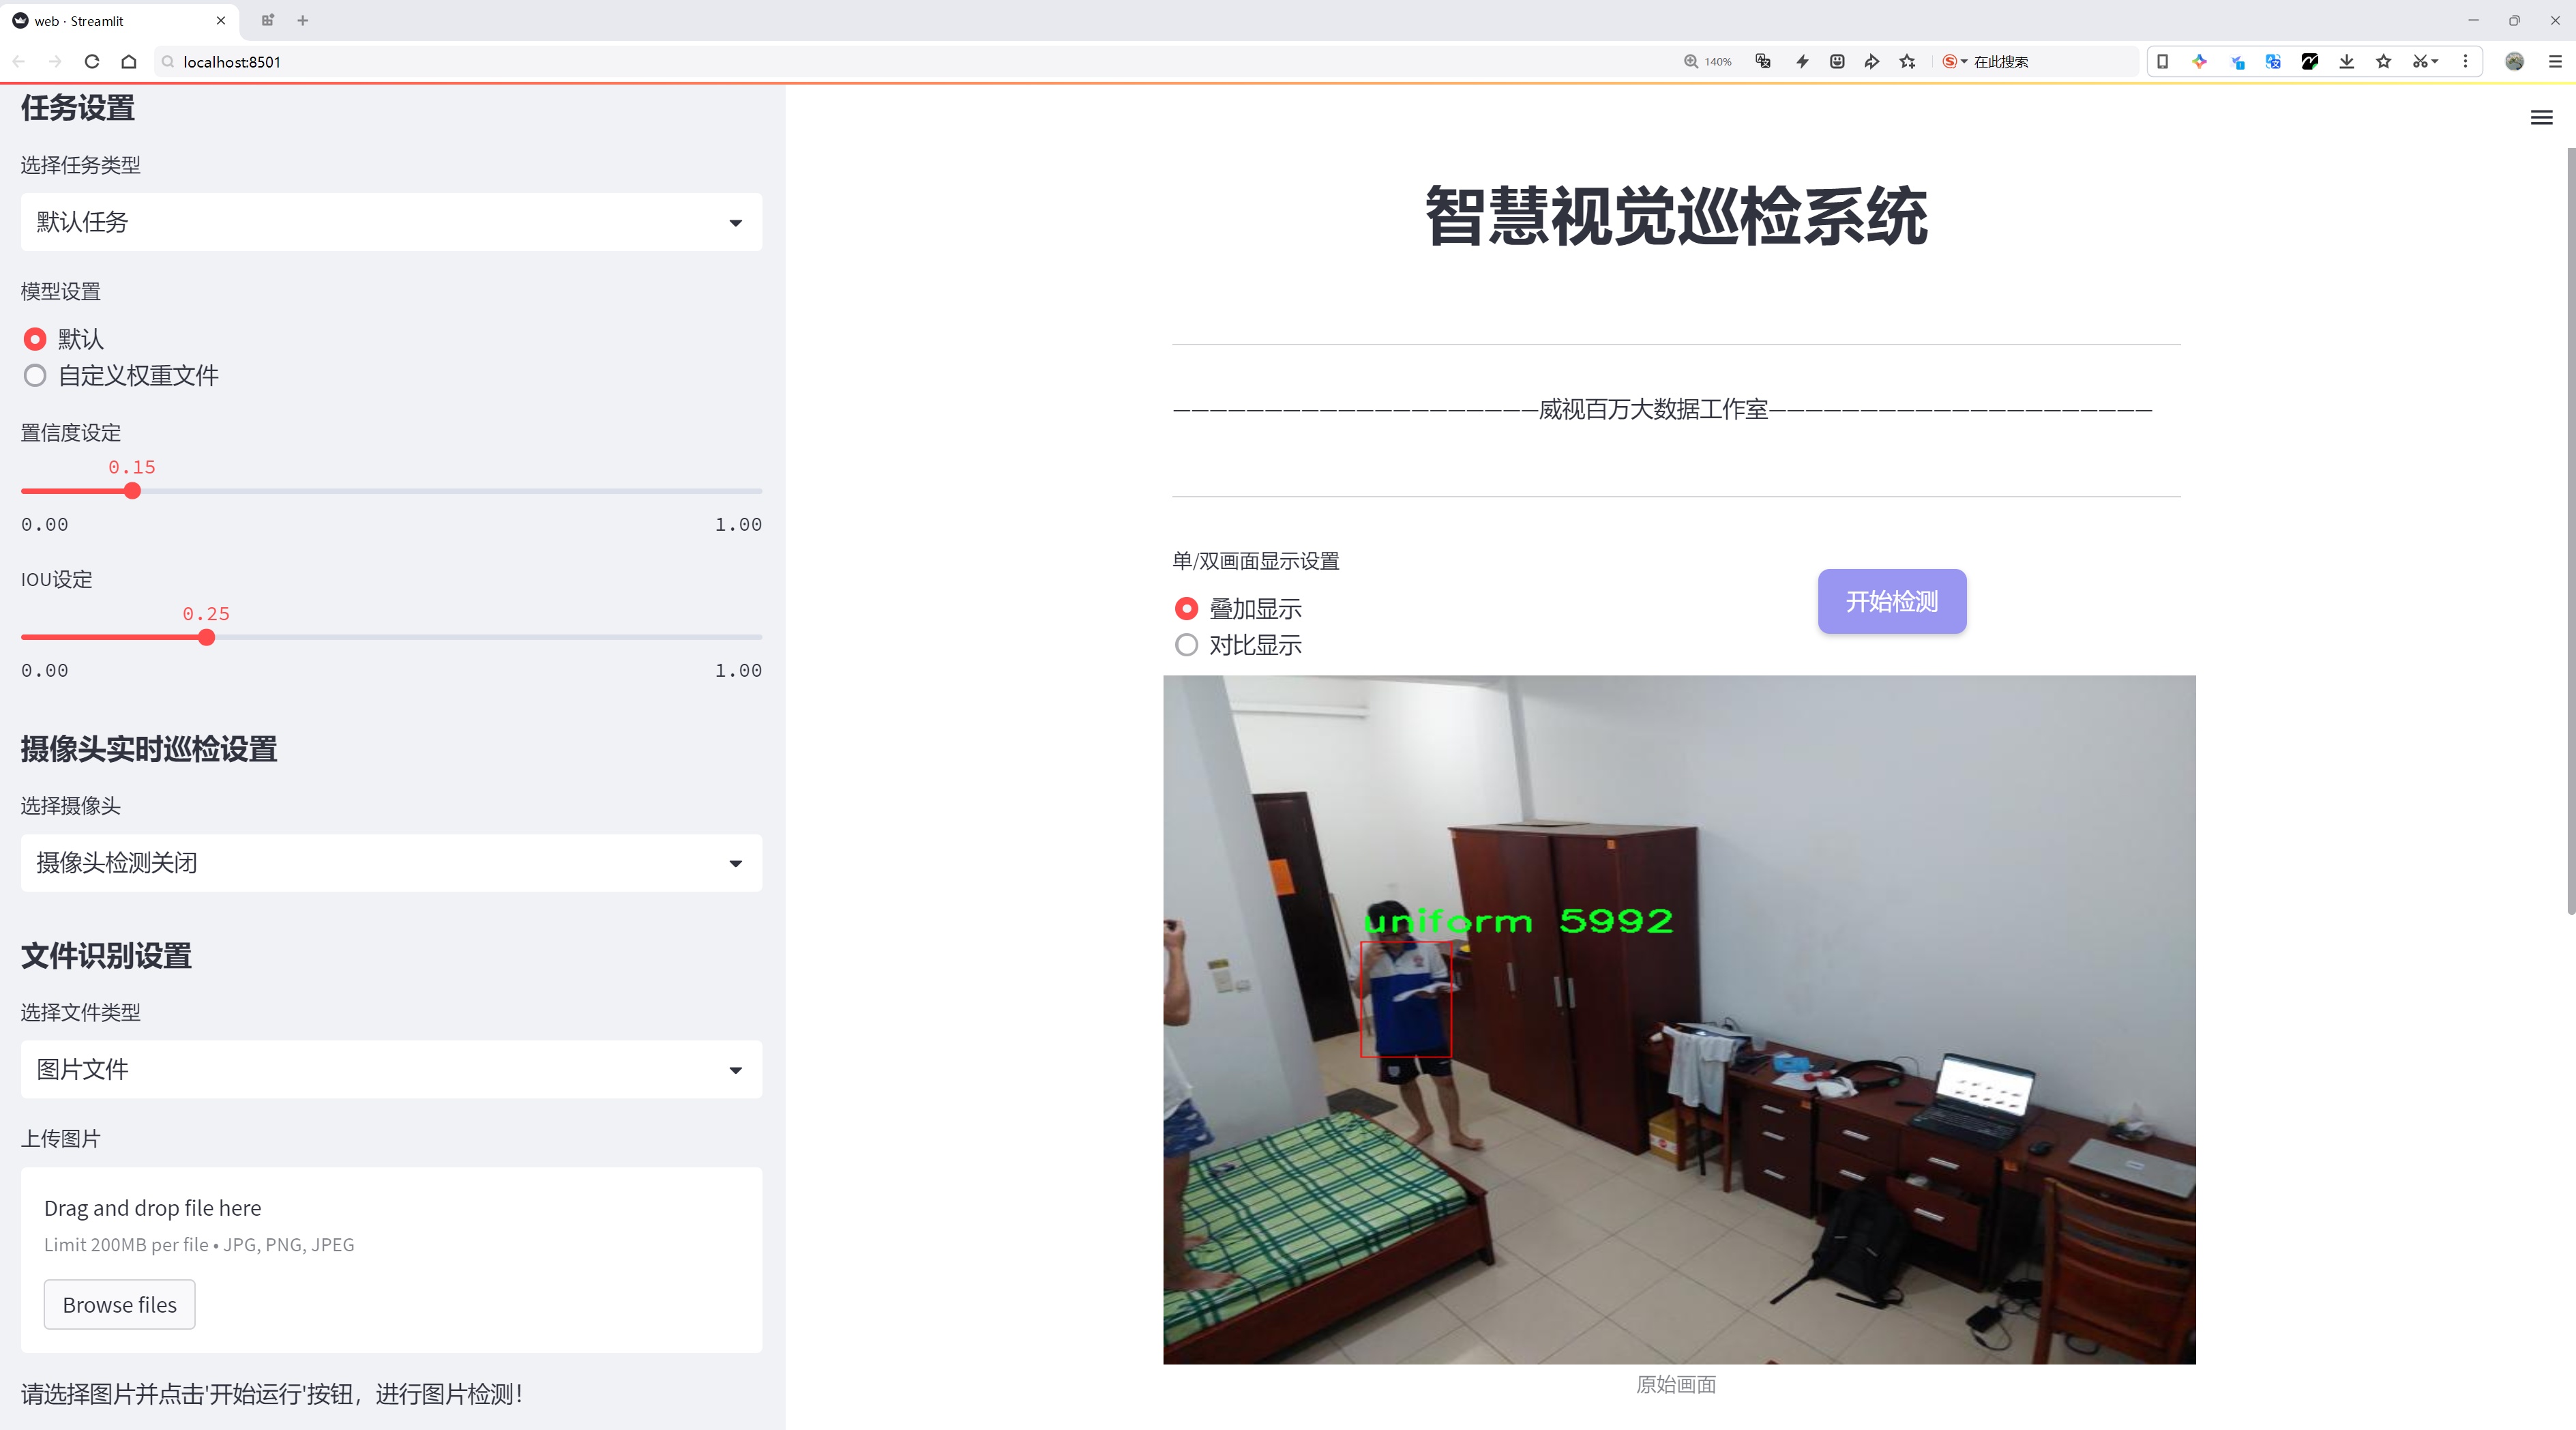The image size is (2576, 1430).
Task: Click the address bar showing localhost:8501
Action: [900, 62]
